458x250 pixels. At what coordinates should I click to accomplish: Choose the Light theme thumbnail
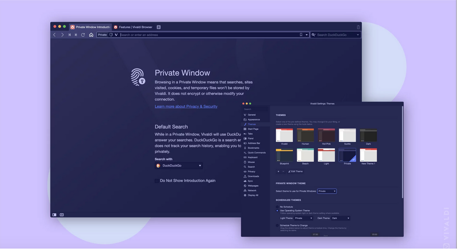(x=326, y=155)
